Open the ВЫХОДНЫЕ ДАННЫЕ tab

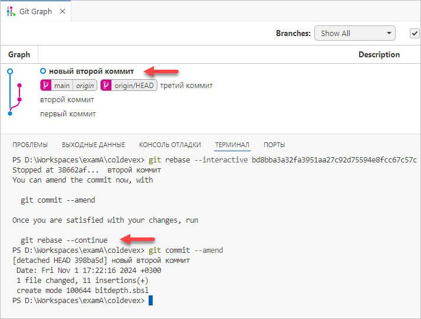coord(93,145)
